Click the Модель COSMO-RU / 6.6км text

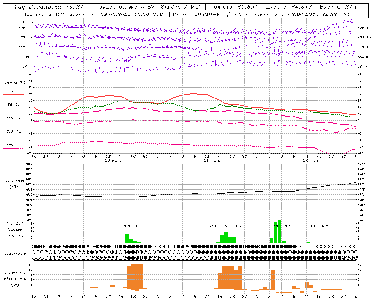[210, 14]
